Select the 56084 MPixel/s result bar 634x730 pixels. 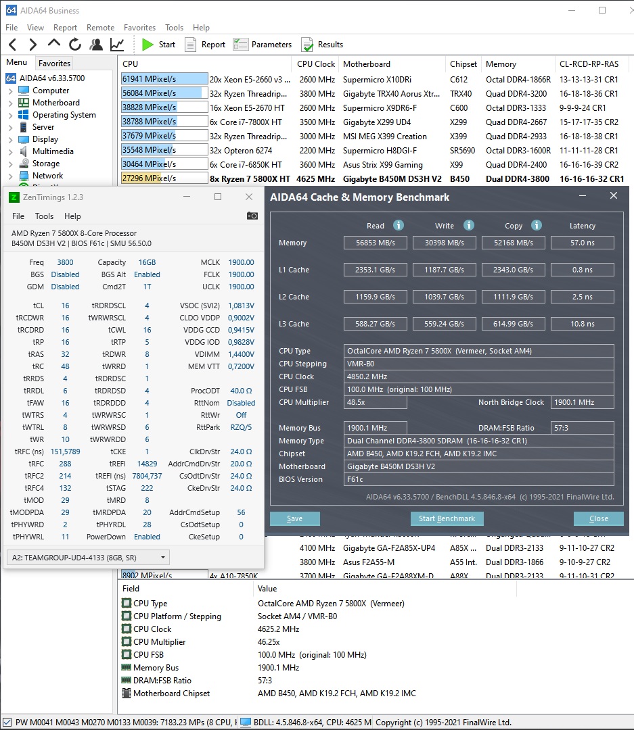coord(164,93)
